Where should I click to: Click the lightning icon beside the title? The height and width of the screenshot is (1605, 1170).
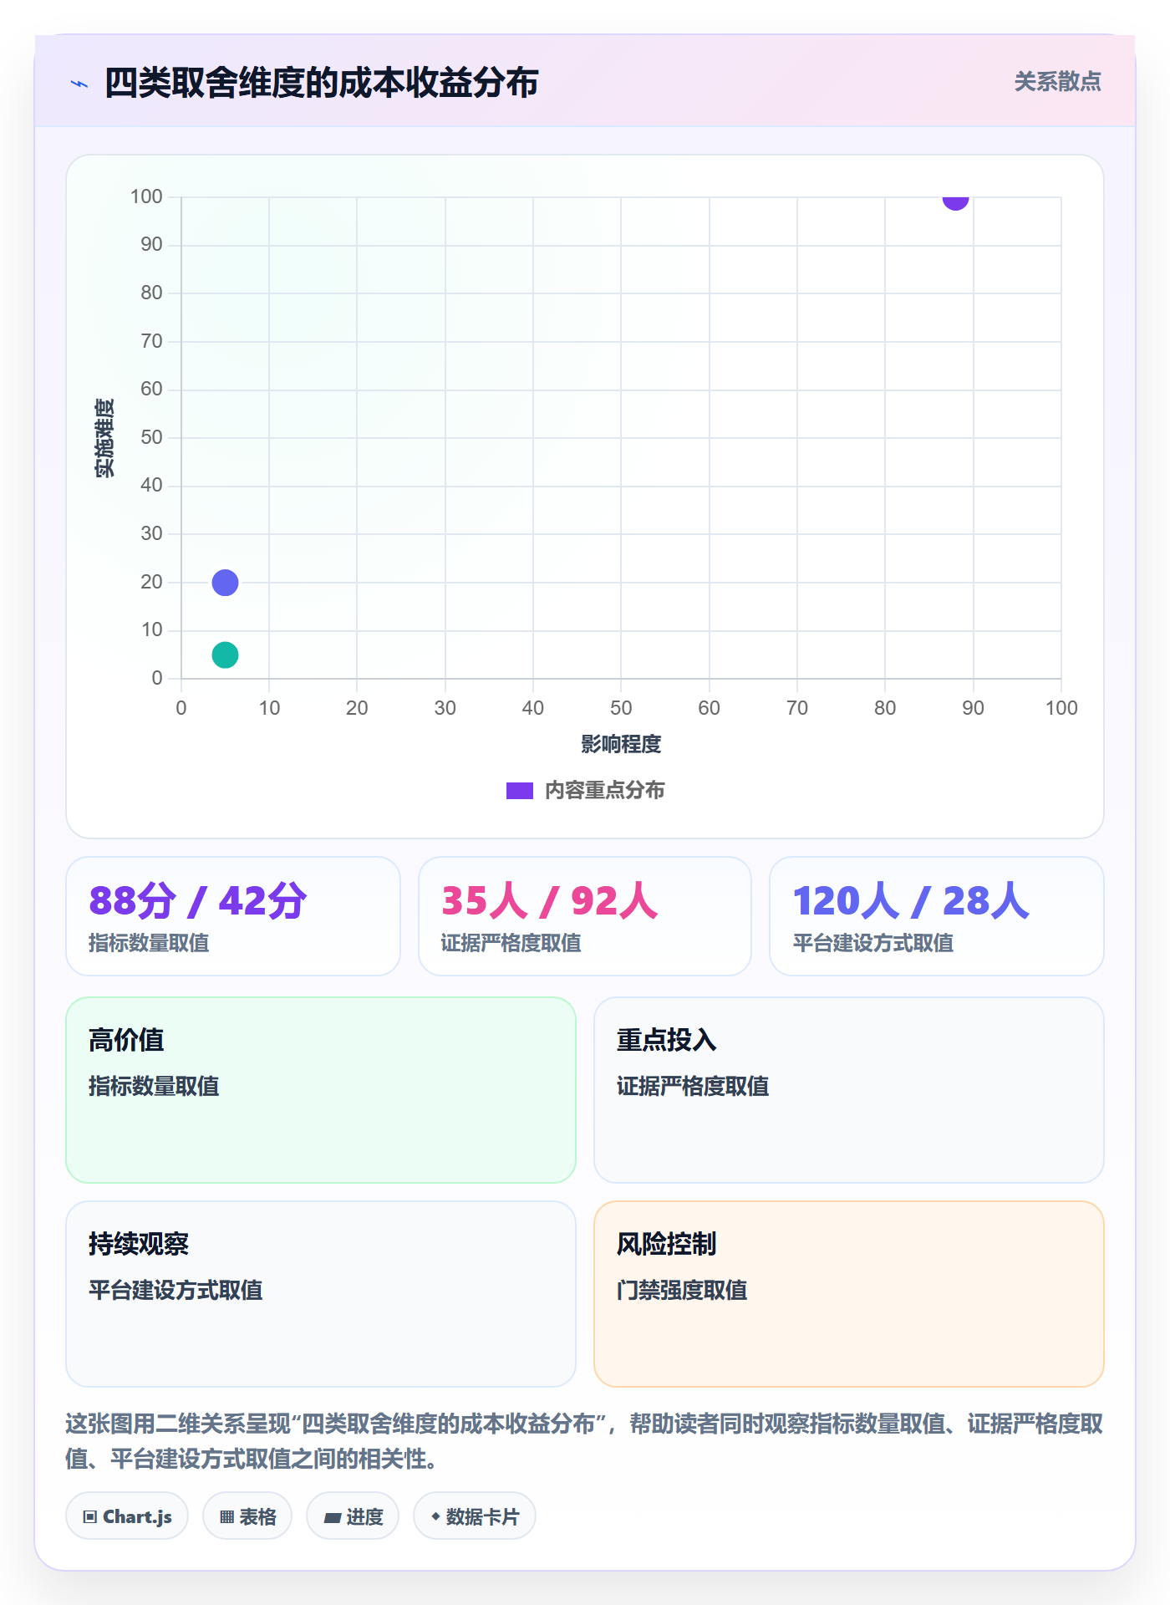tap(79, 84)
